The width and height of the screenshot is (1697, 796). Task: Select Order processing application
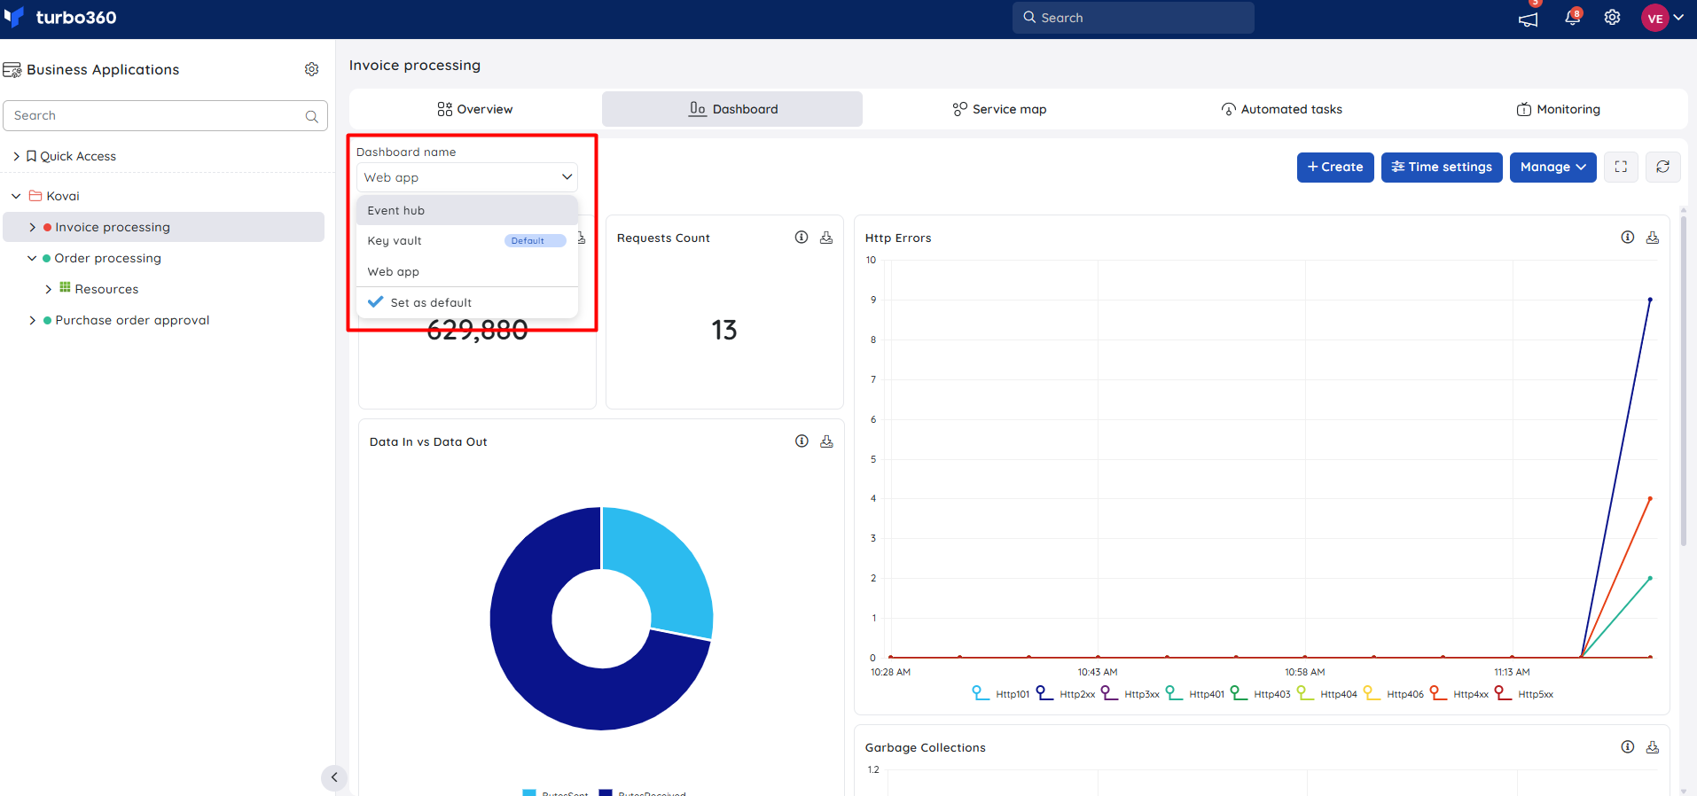pyautogui.click(x=107, y=258)
